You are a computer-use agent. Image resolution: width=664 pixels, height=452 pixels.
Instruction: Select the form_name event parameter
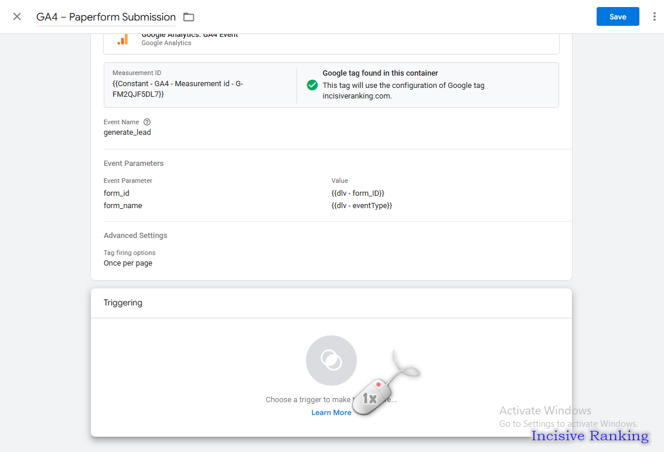click(123, 205)
